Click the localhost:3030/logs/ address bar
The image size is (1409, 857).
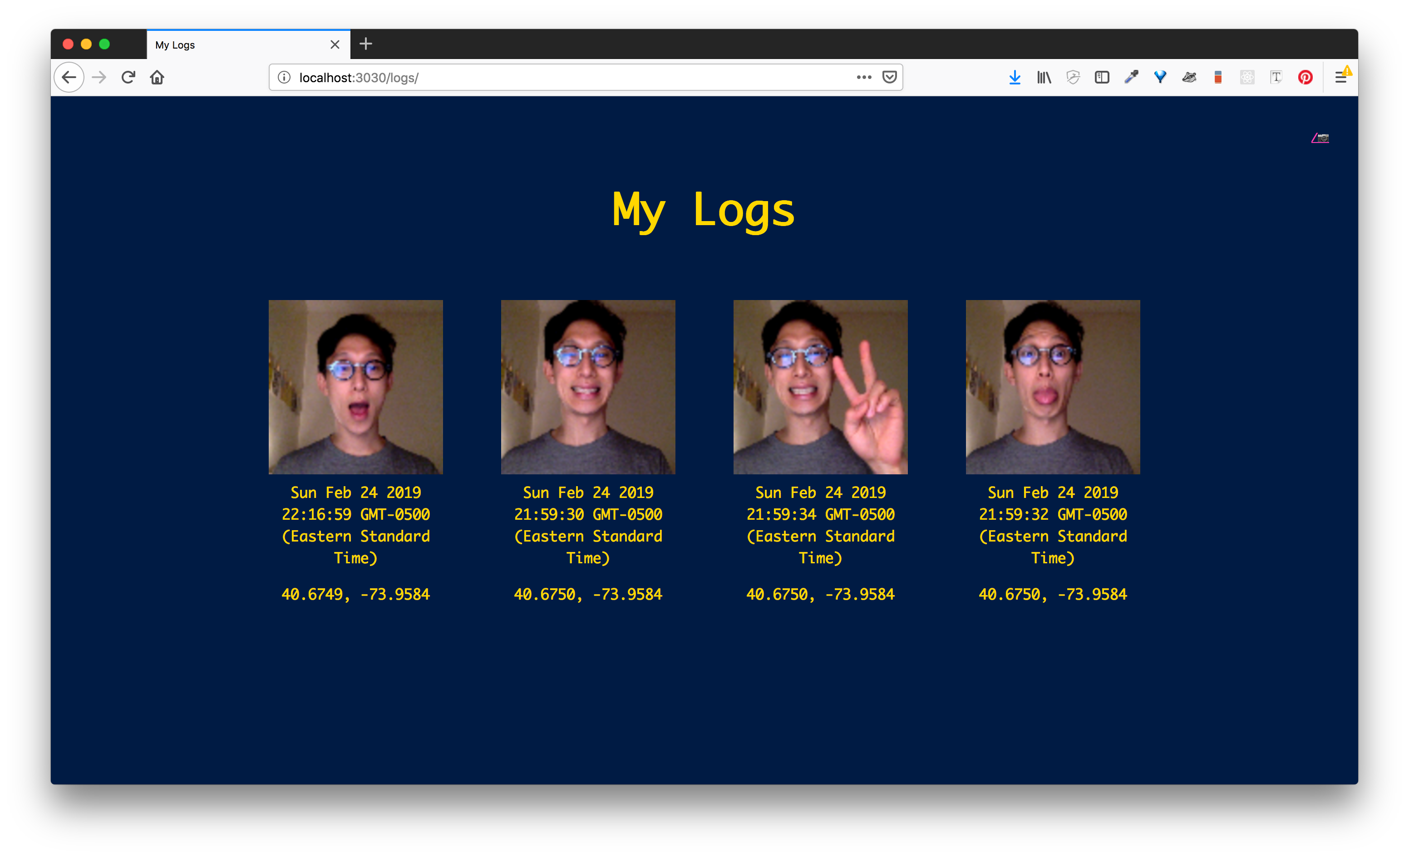[572, 77]
